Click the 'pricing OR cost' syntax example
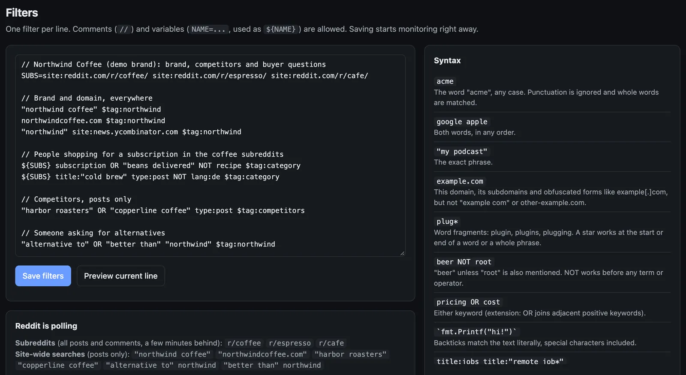Image resolution: width=686 pixels, height=375 pixels. click(x=468, y=302)
